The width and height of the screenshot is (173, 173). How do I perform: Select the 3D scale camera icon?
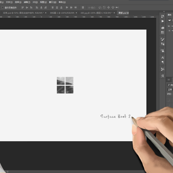(117, 7)
